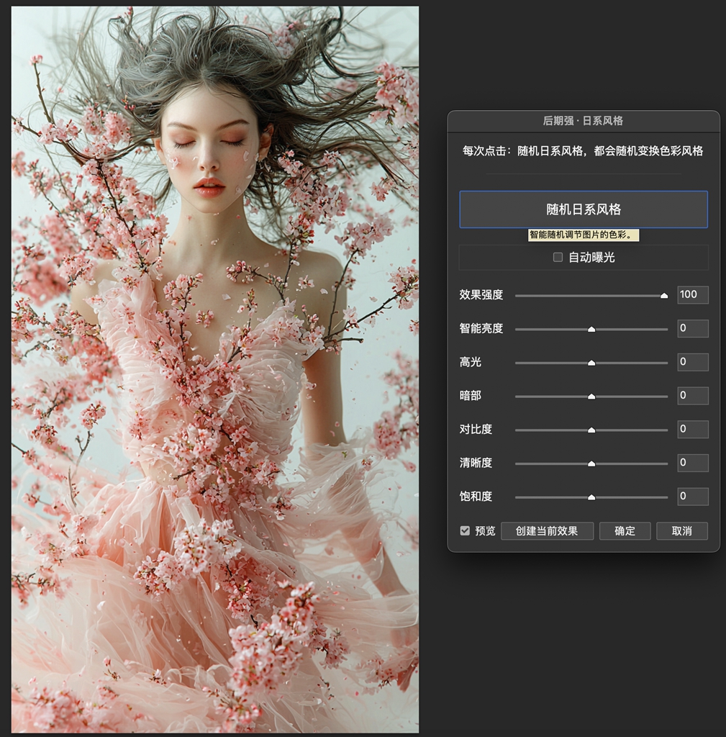Click the 后期强 · 日系风格 title bar
Viewport: 726px width, 737px height.
tap(583, 121)
